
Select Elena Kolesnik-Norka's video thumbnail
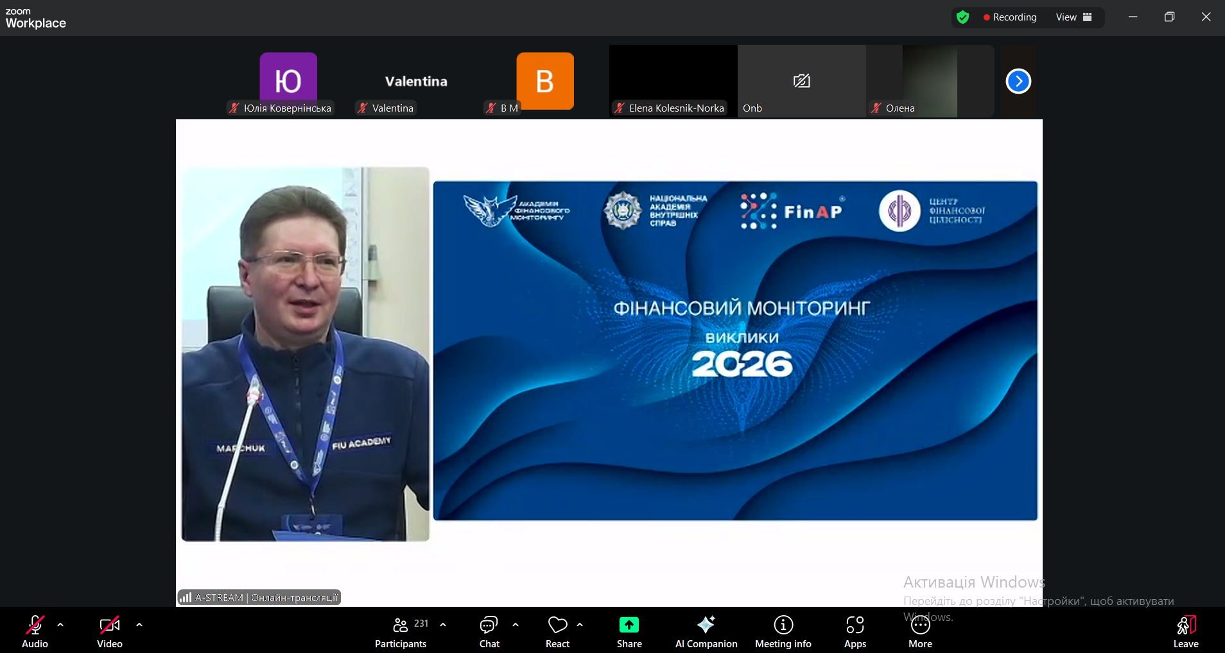coord(673,81)
